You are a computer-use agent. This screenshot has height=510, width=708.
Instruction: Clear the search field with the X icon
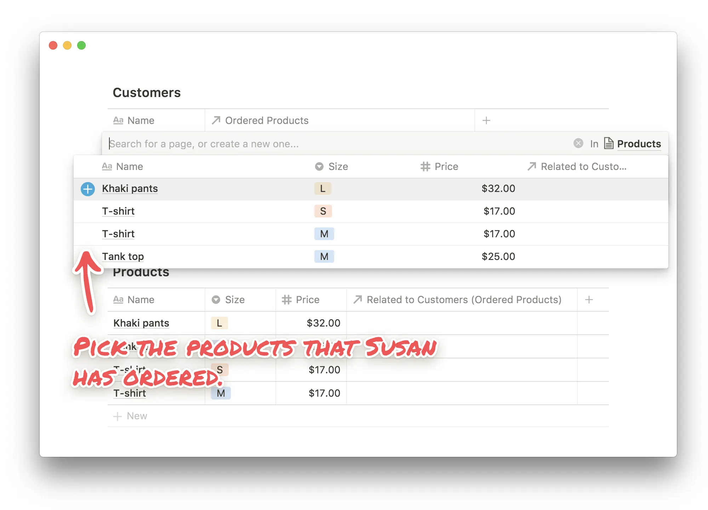578,143
